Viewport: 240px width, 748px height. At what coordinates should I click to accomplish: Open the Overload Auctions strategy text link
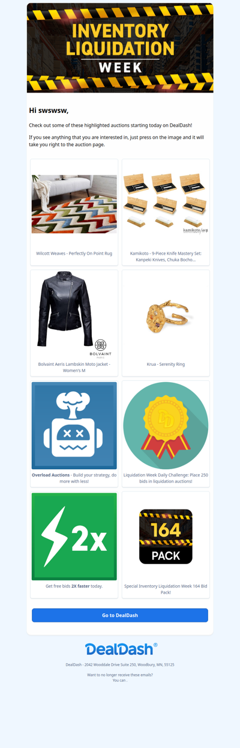(x=74, y=478)
